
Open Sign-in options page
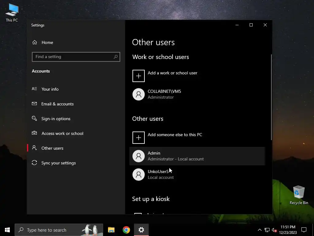[x=76, y=119]
